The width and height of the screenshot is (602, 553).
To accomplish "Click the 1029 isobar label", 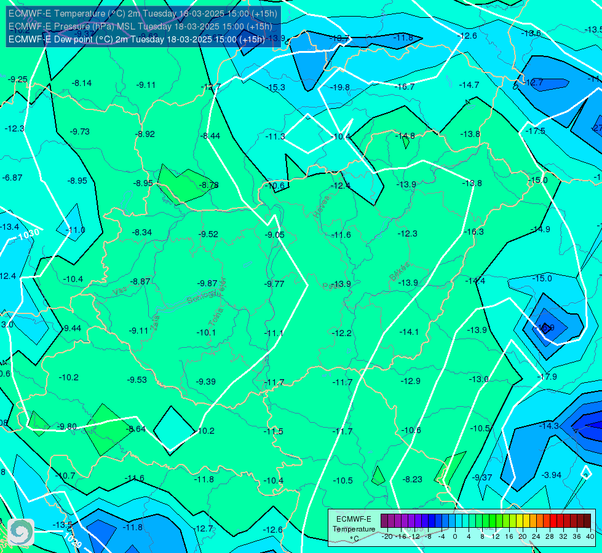I will [72, 540].
